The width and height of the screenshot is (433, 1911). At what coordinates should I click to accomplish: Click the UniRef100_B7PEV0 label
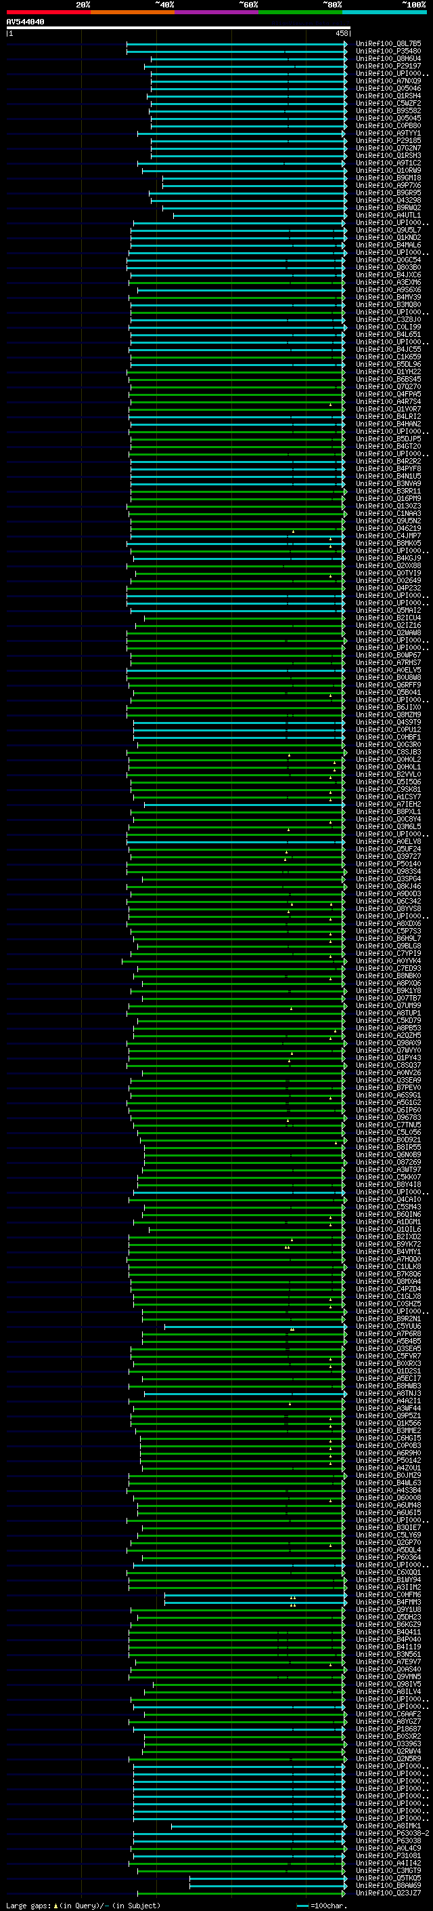tap(388, 1087)
